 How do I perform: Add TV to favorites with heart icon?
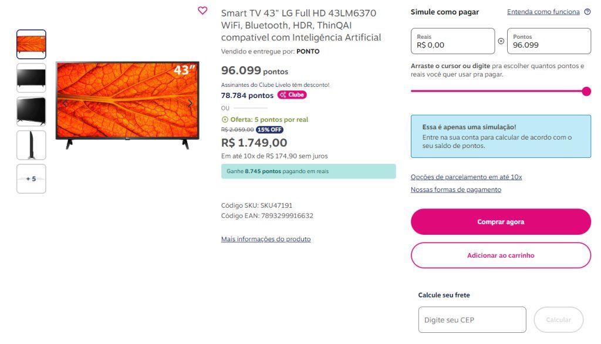[x=202, y=11]
